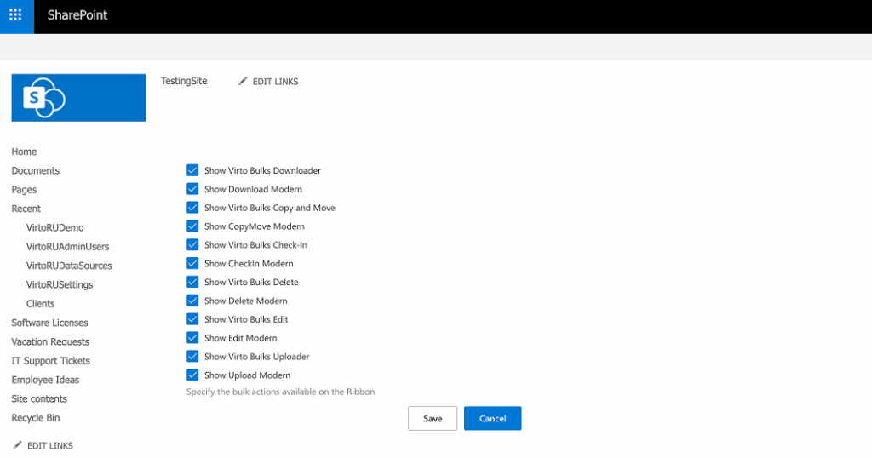This screenshot has width=872, height=458.
Task: Open VirtoRUAdminUsers under Recent
Action: (68, 247)
